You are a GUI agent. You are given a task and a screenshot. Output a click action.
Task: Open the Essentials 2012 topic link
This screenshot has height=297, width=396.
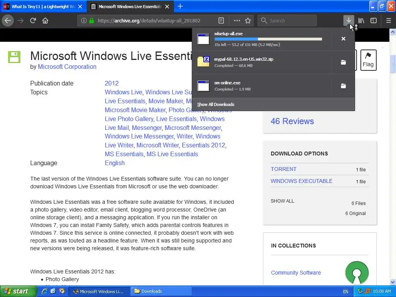(x=203, y=145)
